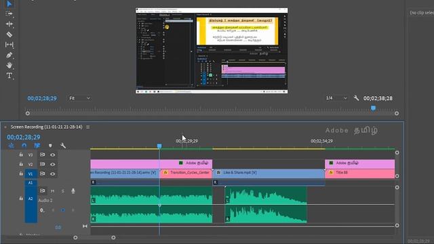Image resolution: width=434 pixels, height=244 pixels.
Task: Click left handle of timeline zoom scrollbar
Action: pos(75,237)
